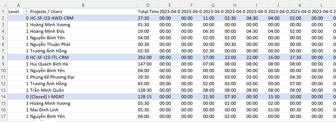Click the 01:30 total time cell

click(148, 25)
